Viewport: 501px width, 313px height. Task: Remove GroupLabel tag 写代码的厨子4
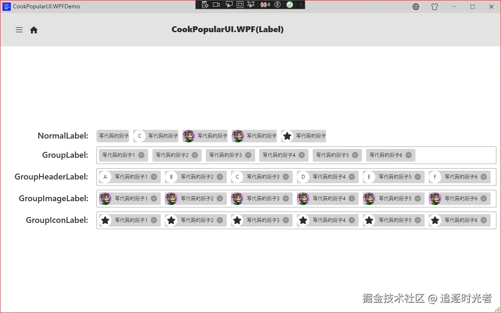[302, 155]
